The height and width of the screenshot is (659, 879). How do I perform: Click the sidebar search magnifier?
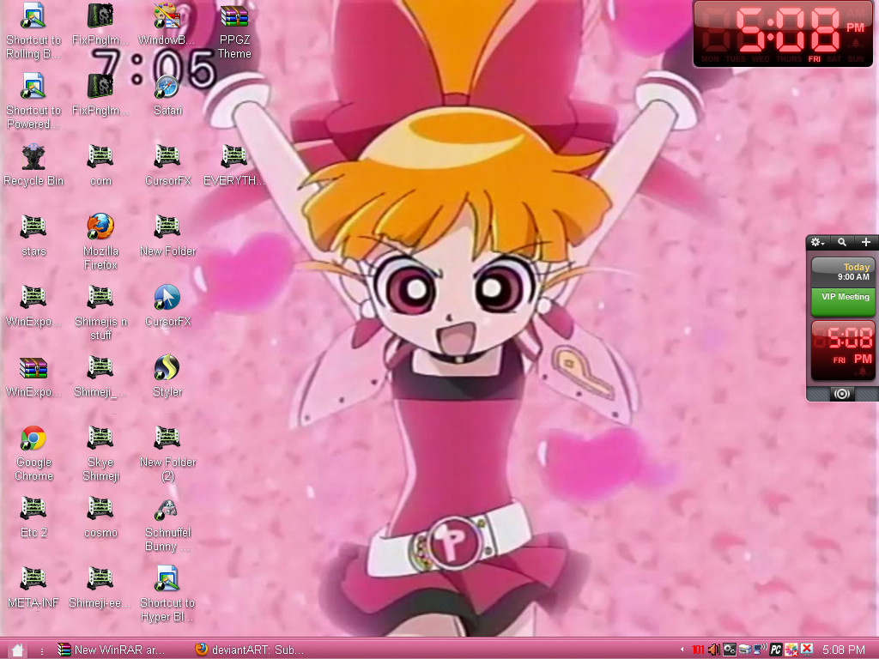(842, 242)
